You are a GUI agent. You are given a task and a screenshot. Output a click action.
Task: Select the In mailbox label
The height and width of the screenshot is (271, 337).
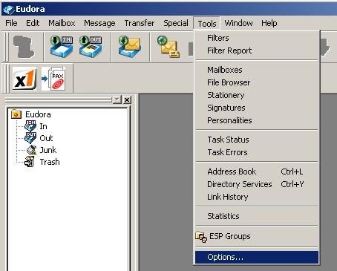[43, 126]
